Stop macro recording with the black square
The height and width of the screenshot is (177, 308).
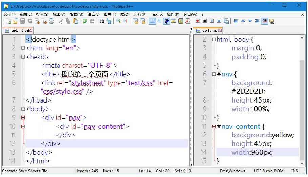point(204,21)
